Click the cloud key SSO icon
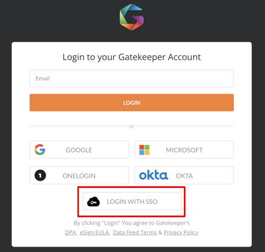265x252 pixels. 93,201
